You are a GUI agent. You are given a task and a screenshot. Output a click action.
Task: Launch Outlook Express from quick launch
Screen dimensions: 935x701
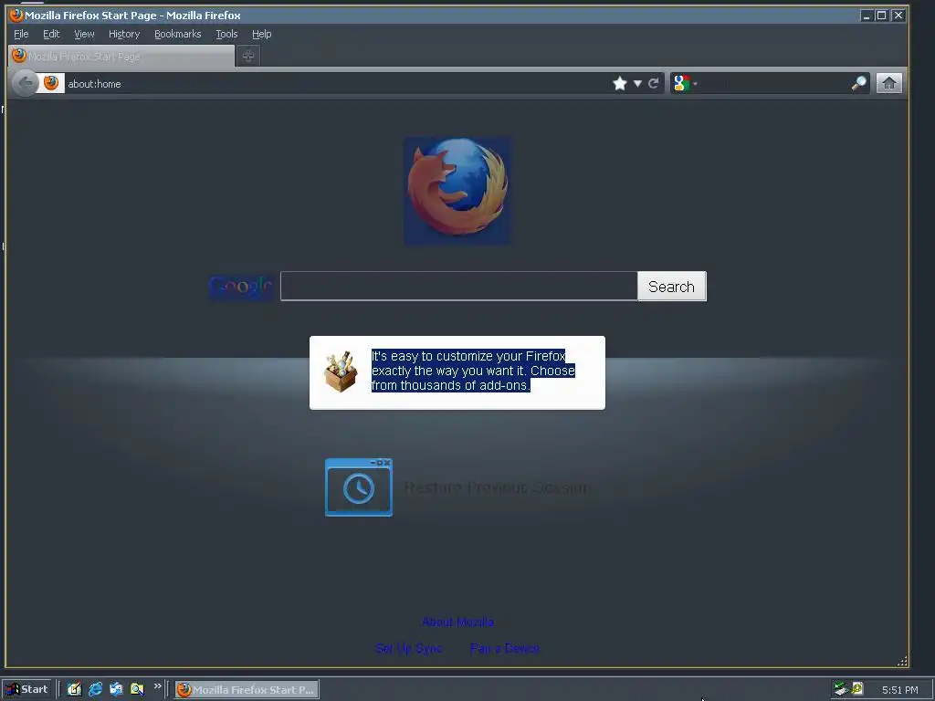(116, 690)
